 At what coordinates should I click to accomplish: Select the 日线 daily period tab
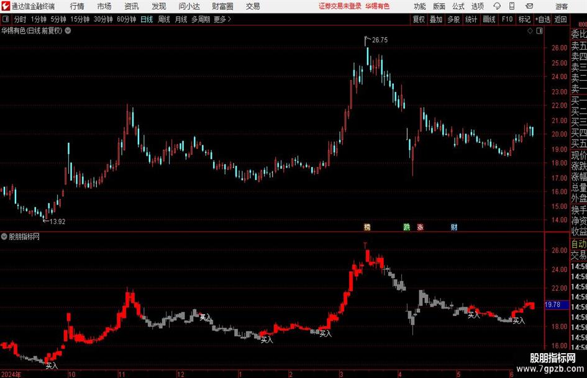pyautogui.click(x=147, y=19)
